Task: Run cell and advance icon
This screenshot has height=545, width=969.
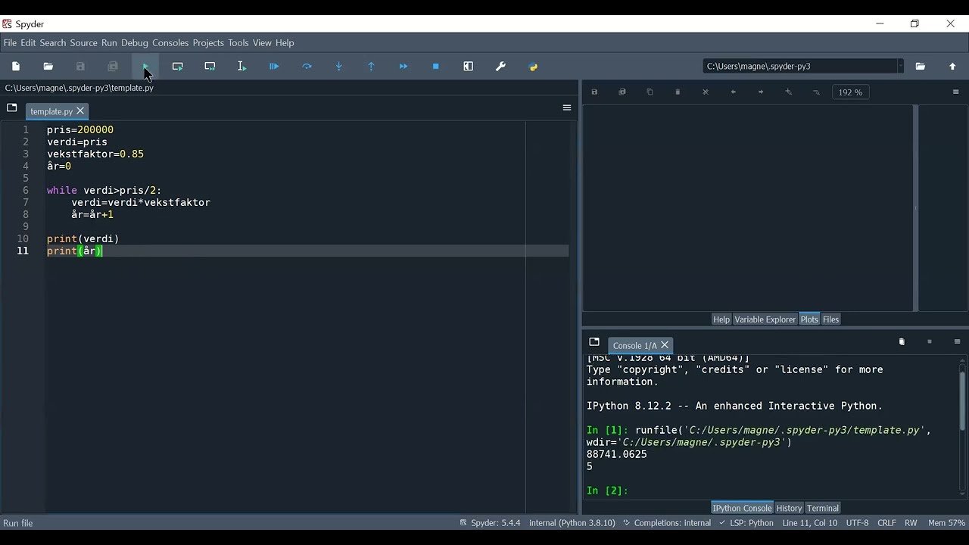Action: (x=210, y=67)
